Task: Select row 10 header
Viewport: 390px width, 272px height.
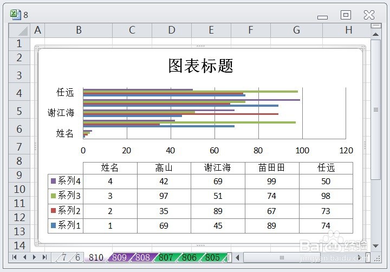Action: (19, 190)
